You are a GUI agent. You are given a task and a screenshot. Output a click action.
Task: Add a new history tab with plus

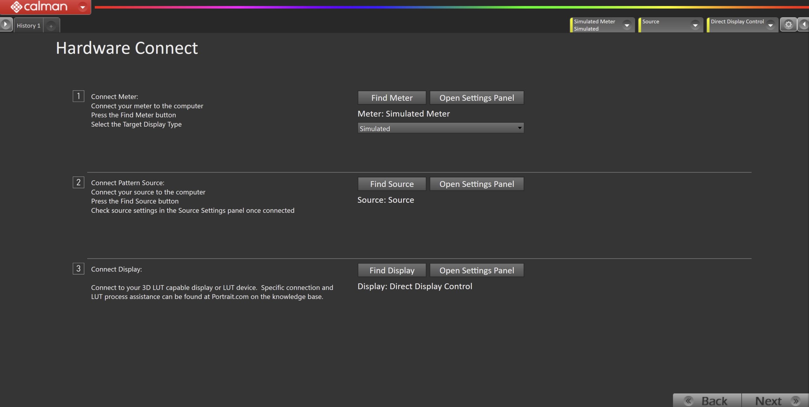pyautogui.click(x=51, y=26)
